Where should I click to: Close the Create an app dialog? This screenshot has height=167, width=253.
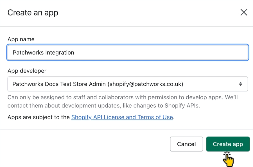click(244, 12)
